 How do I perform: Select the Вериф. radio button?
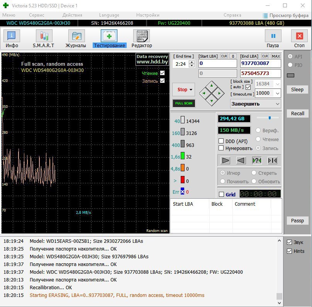point(258,130)
